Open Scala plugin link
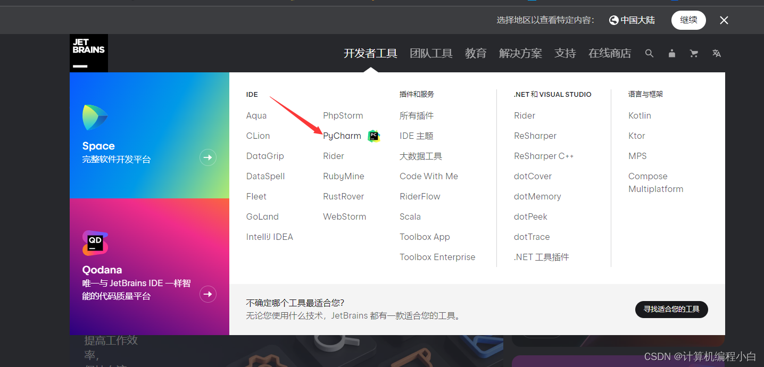The image size is (764, 367). [410, 216]
